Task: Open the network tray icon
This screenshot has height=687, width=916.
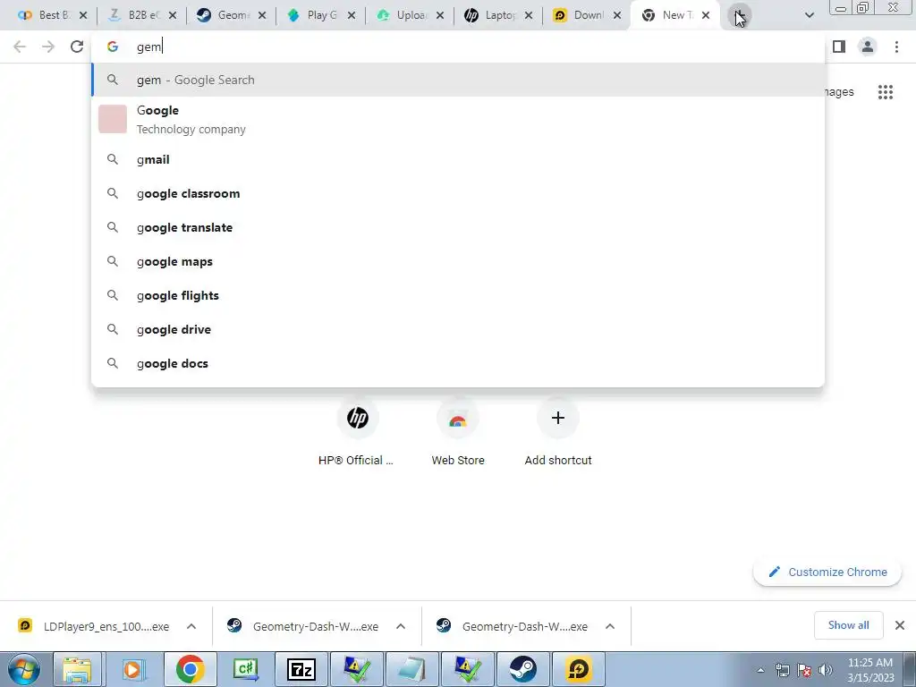Action: click(782, 670)
